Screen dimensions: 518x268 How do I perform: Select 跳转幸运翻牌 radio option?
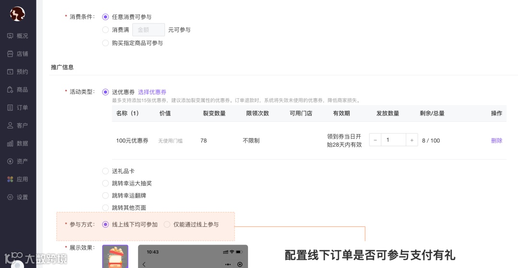(x=106, y=196)
